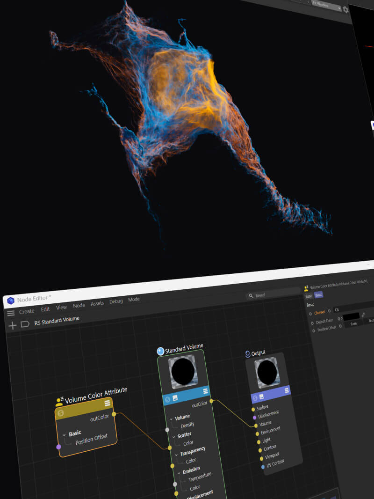This screenshot has width=374, height=499.
Task: Open the Assets menu
Action: 97,304
